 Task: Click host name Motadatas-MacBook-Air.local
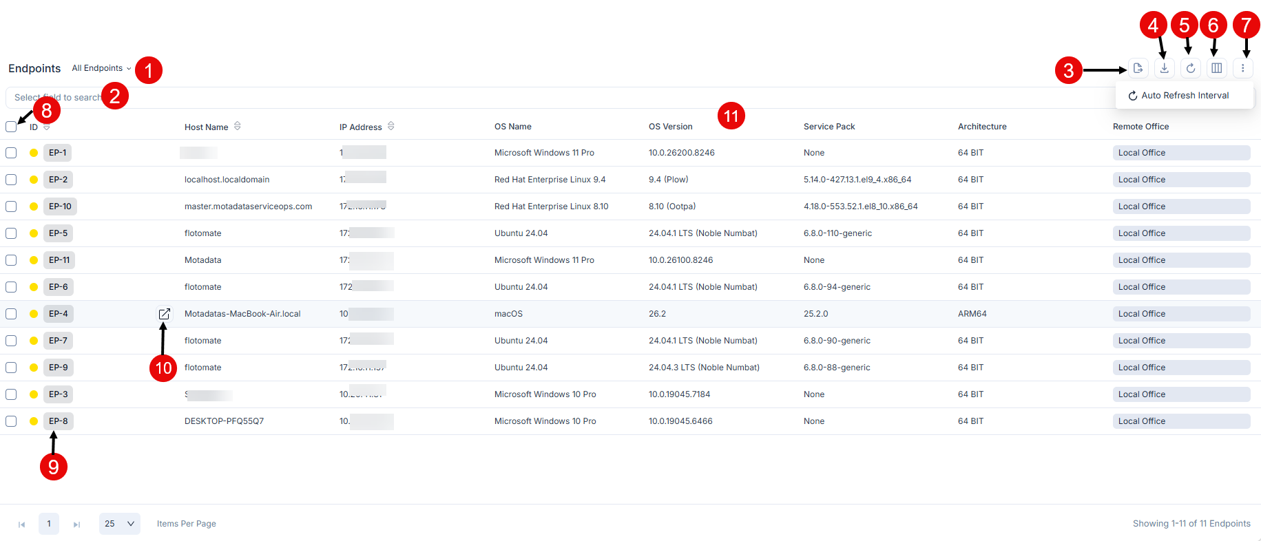(242, 314)
